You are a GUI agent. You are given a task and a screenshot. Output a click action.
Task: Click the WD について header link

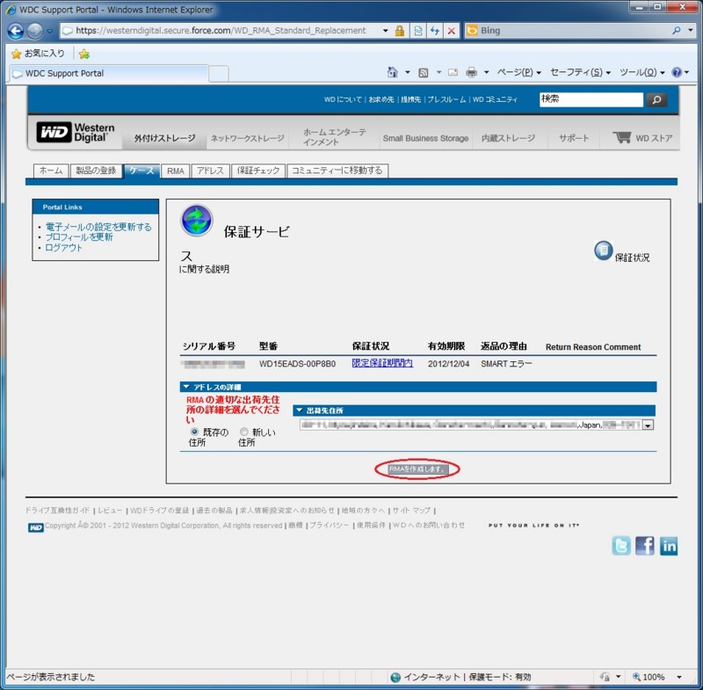point(343,99)
